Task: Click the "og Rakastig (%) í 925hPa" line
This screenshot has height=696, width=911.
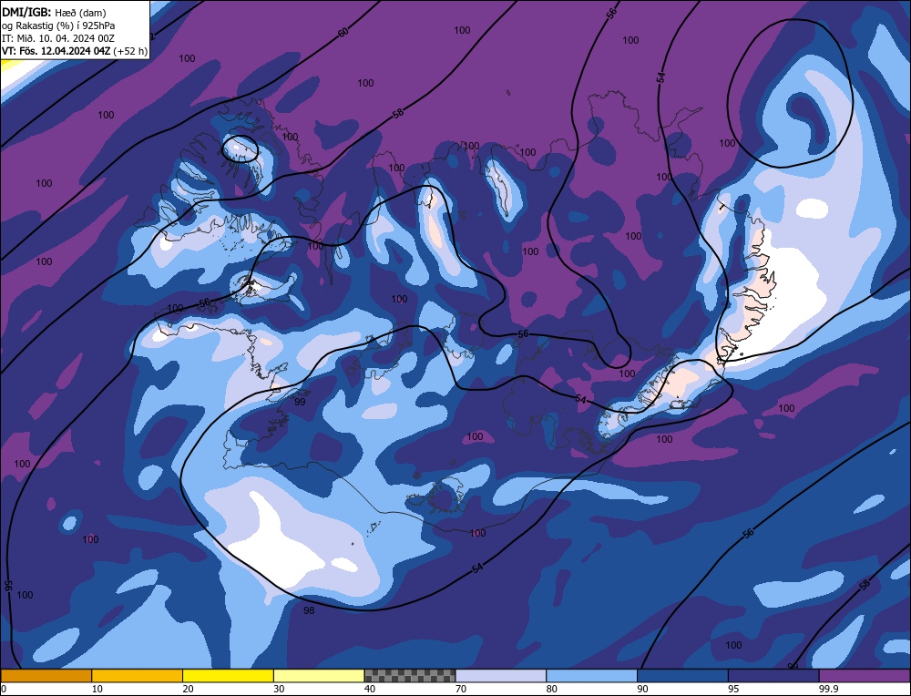Action: (58, 26)
